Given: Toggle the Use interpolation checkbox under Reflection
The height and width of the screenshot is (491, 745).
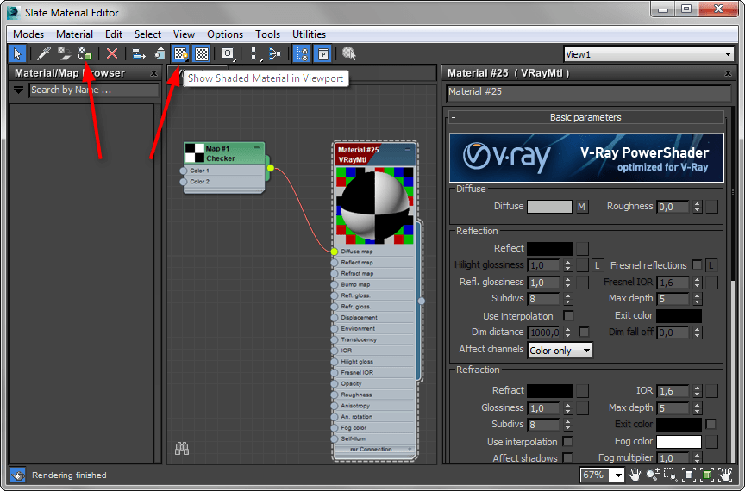Looking at the screenshot, I should click(x=568, y=316).
